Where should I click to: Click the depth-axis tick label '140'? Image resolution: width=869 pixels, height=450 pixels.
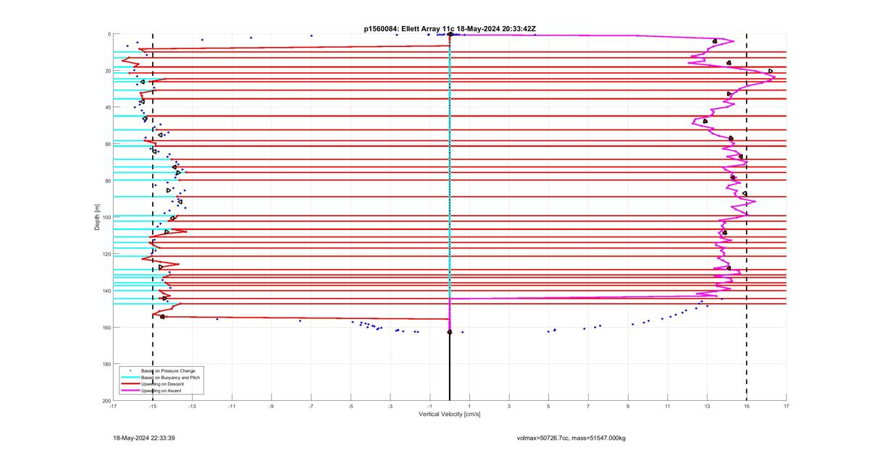click(106, 291)
